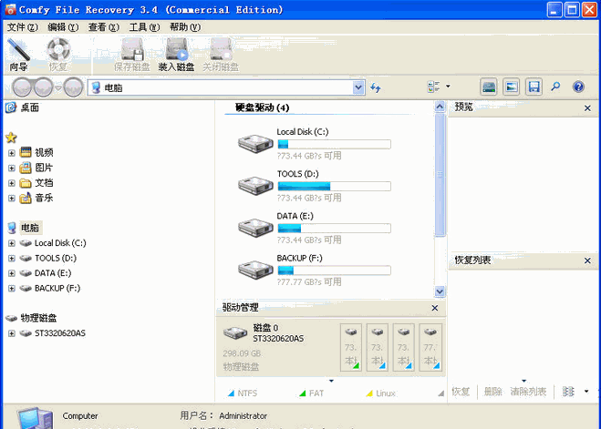This screenshot has width=601, height=429.
Task: Click Save Disk (保存磁盘) icon
Action: 132,56
